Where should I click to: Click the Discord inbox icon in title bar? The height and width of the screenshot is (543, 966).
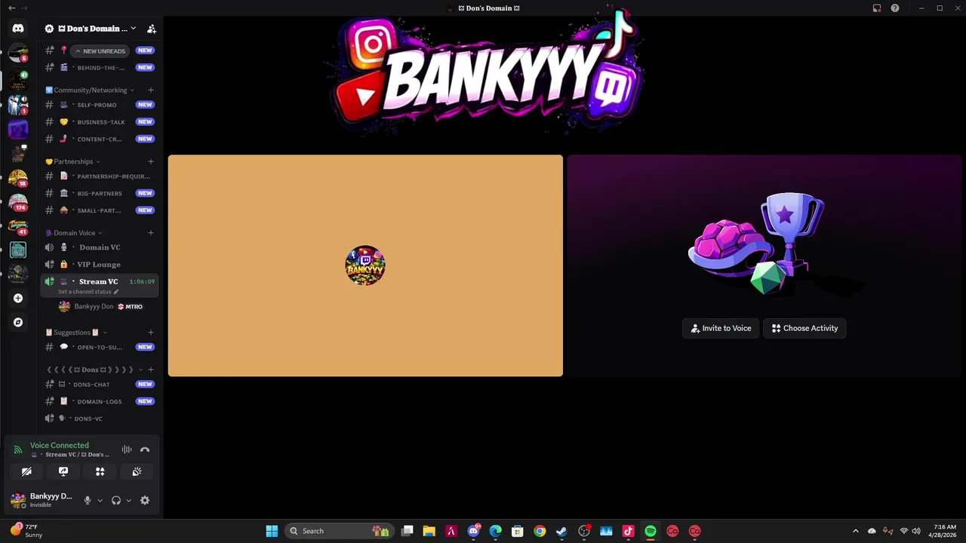877,8
